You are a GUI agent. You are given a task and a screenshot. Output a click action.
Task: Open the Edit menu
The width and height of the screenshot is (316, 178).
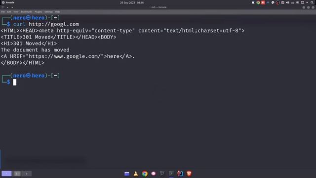(9, 12)
